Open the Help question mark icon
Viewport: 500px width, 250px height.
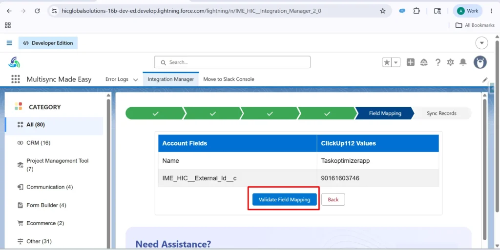pyautogui.click(x=438, y=62)
